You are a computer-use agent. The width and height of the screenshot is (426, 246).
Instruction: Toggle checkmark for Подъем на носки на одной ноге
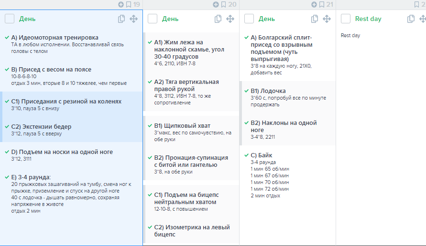[x=7, y=152]
